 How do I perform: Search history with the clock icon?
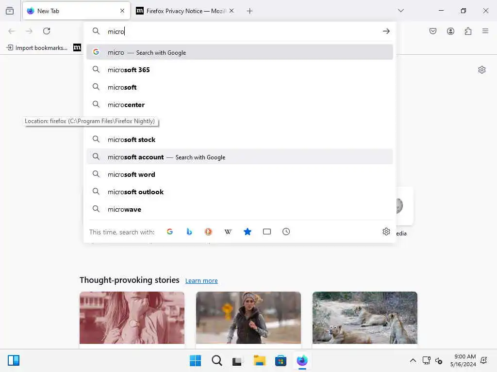point(286,232)
